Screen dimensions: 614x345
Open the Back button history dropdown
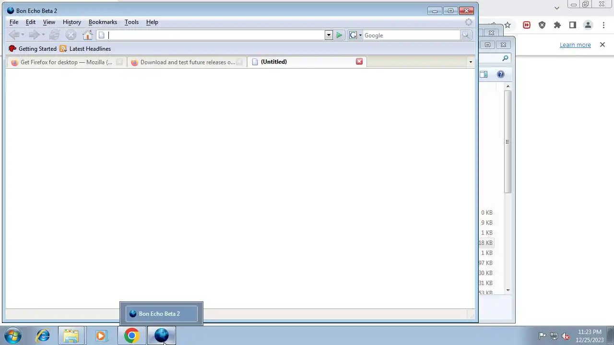[x=23, y=35]
